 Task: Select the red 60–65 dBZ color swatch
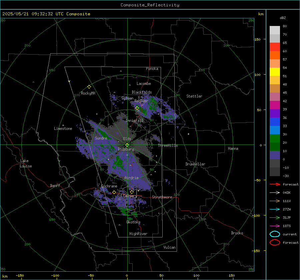point(275,47)
